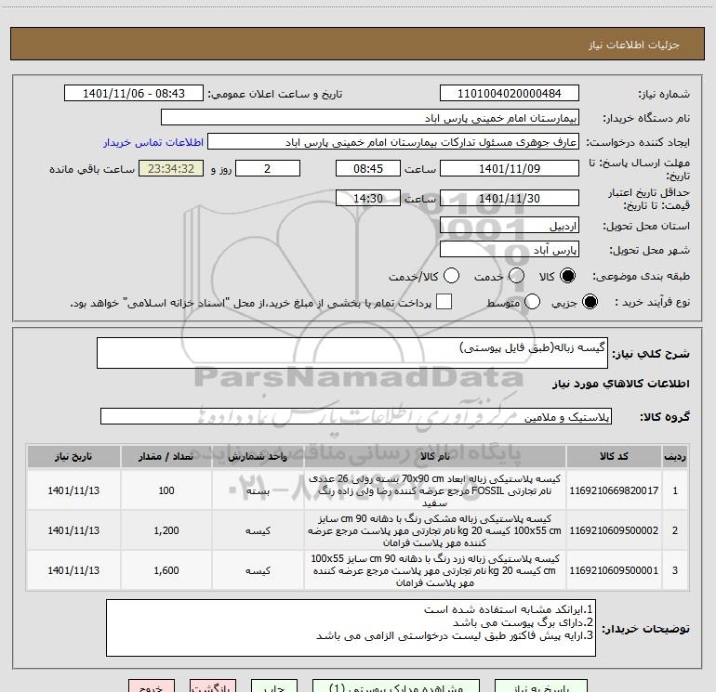Viewport: 716px width, 692px height.
Task: Click the پاسخ به نیاز button
Action: point(541,685)
